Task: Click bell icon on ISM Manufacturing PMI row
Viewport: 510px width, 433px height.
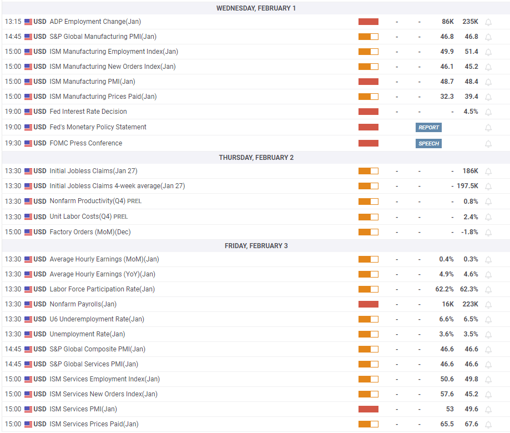Action: click(x=488, y=82)
